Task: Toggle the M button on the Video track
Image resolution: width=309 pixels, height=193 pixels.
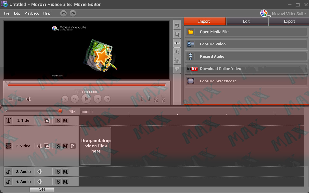Action: pyautogui.click(x=65, y=146)
